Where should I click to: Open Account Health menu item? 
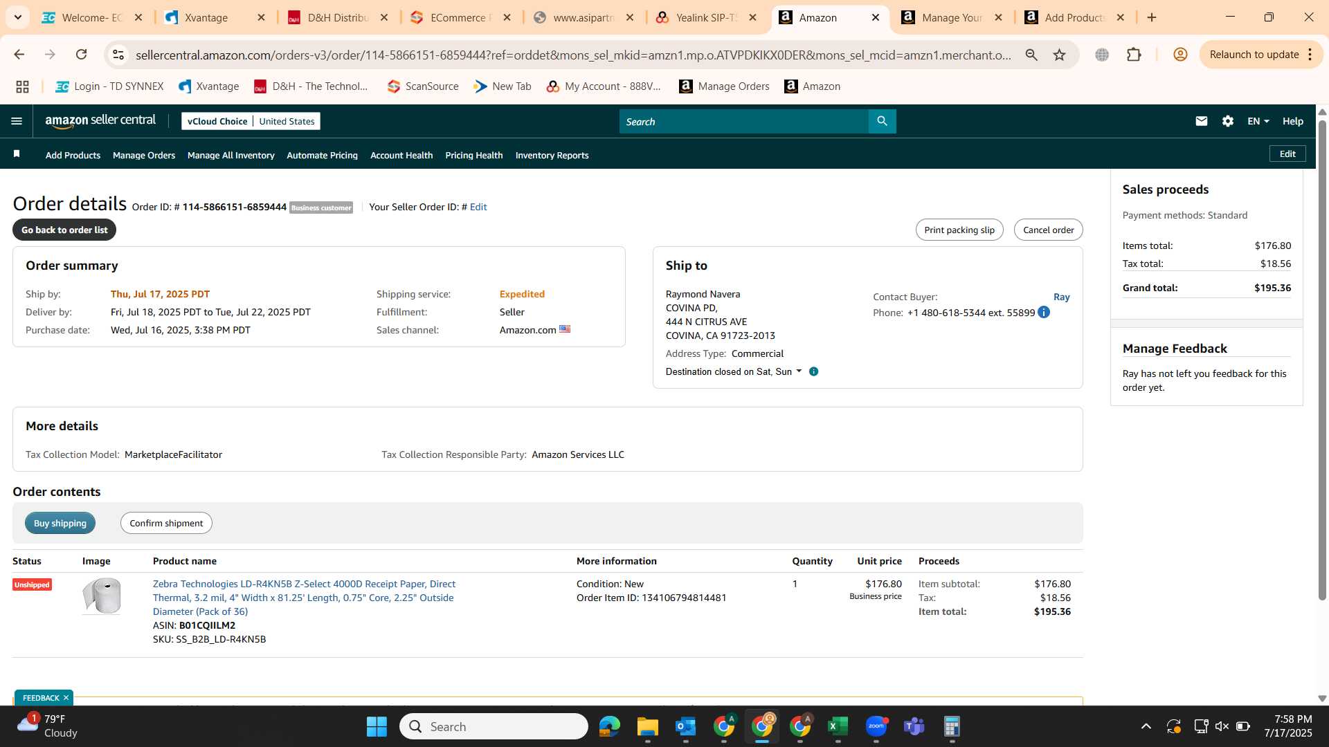[x=401, y=155]
